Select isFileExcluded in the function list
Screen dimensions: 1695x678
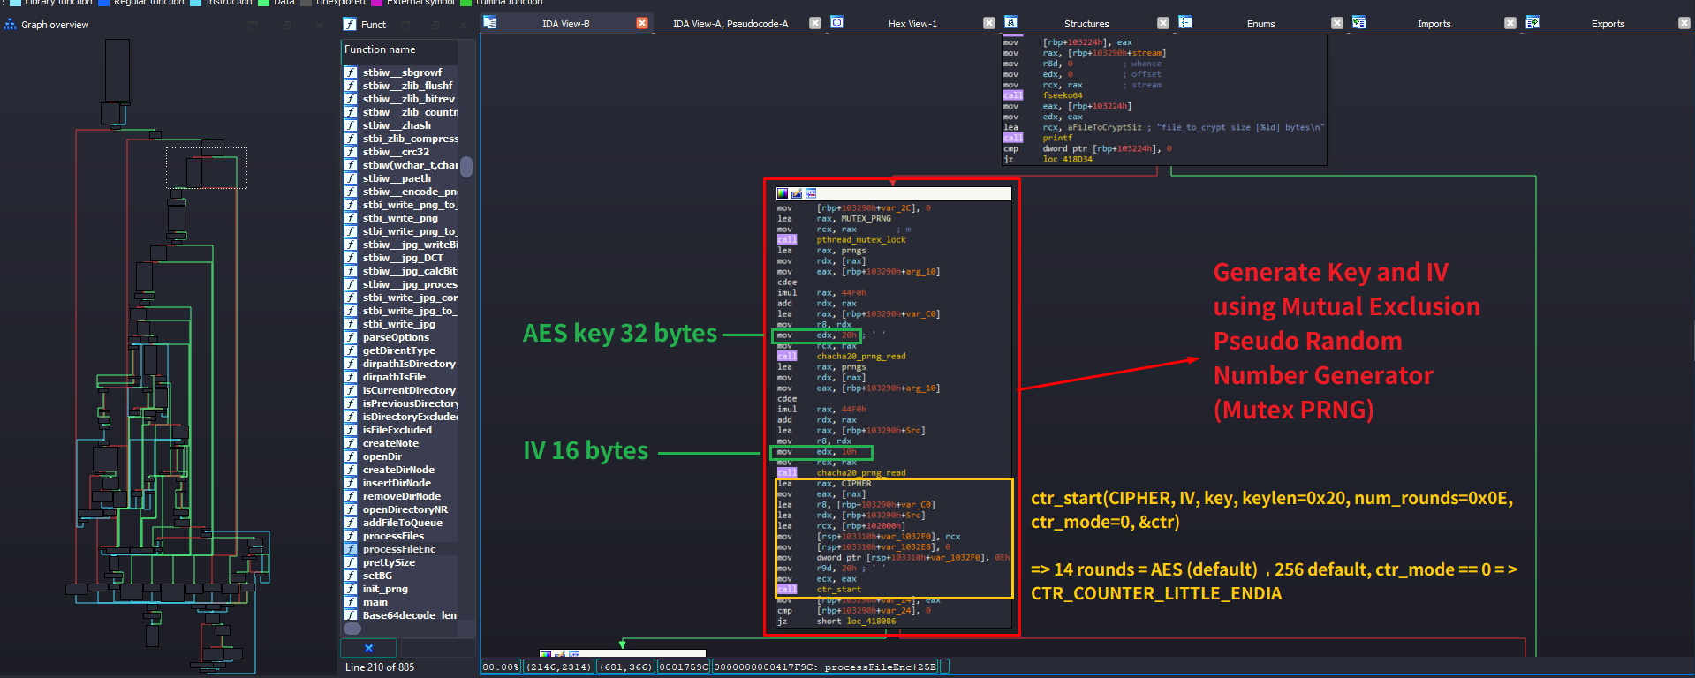[400, 430]
